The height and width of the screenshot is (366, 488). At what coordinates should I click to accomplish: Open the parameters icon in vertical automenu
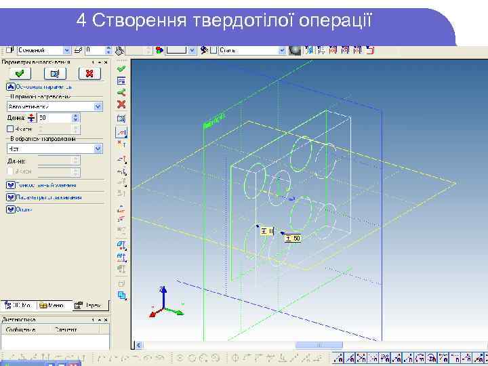point(121,81)
